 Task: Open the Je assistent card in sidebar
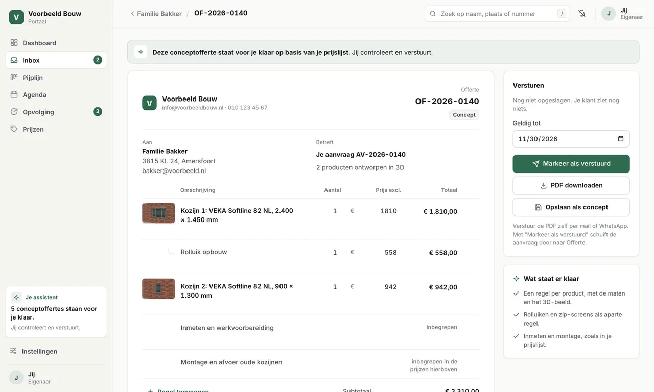(x=56, y=312)
